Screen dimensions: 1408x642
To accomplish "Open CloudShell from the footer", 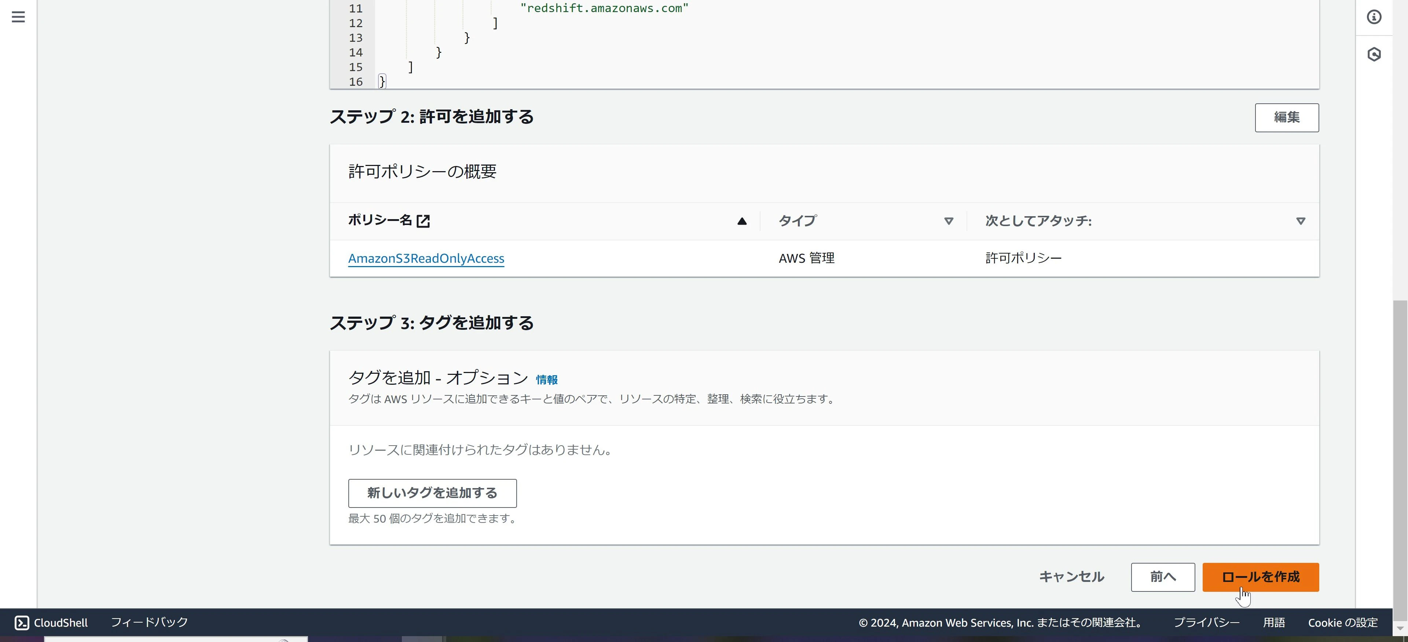I will tap(51, 622).
